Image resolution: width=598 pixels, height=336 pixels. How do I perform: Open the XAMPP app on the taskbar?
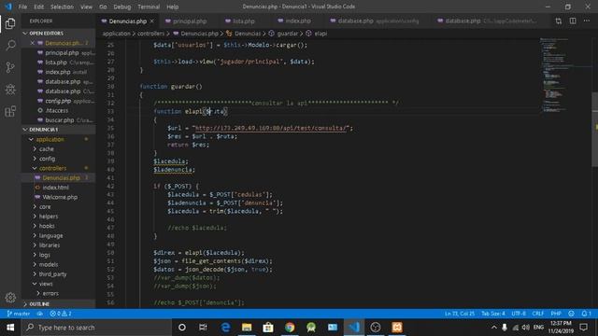pos(397,328)
